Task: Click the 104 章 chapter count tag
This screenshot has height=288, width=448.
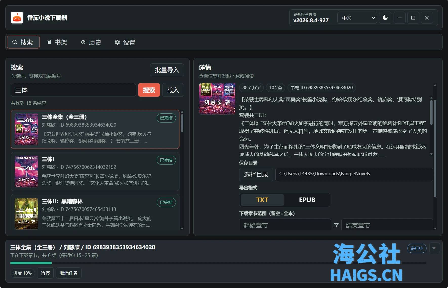Action: coord(276,88)
